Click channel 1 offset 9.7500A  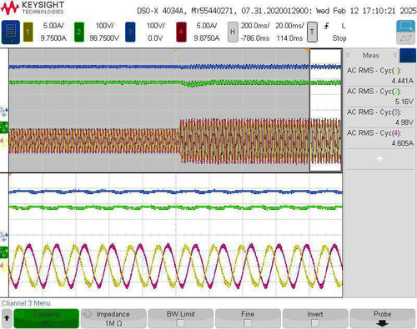53,38
